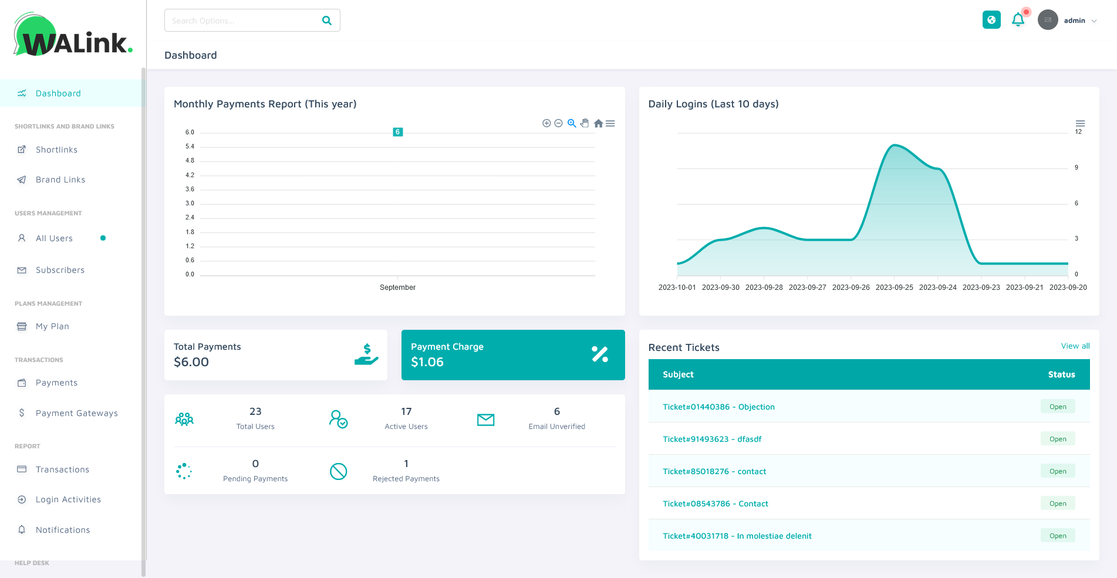Click the zoom out icon on payments chart
Screen dimensions: 1117x578
point(559,123)
